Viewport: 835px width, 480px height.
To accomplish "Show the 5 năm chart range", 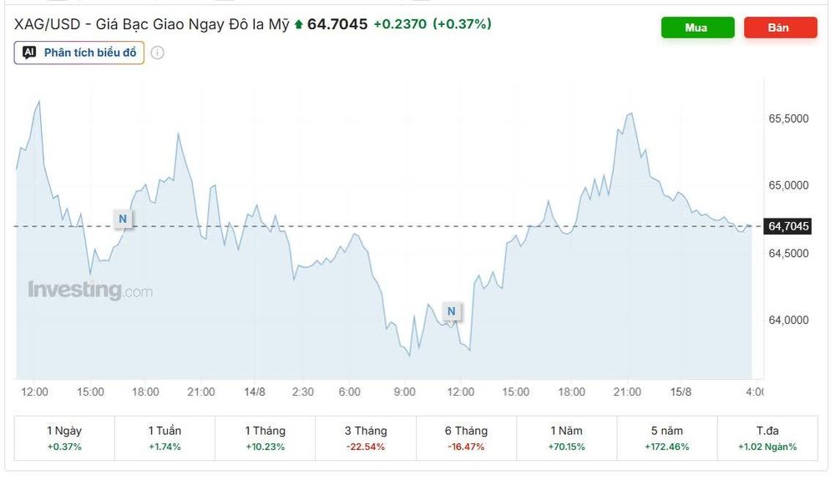I will coord(666,438).
